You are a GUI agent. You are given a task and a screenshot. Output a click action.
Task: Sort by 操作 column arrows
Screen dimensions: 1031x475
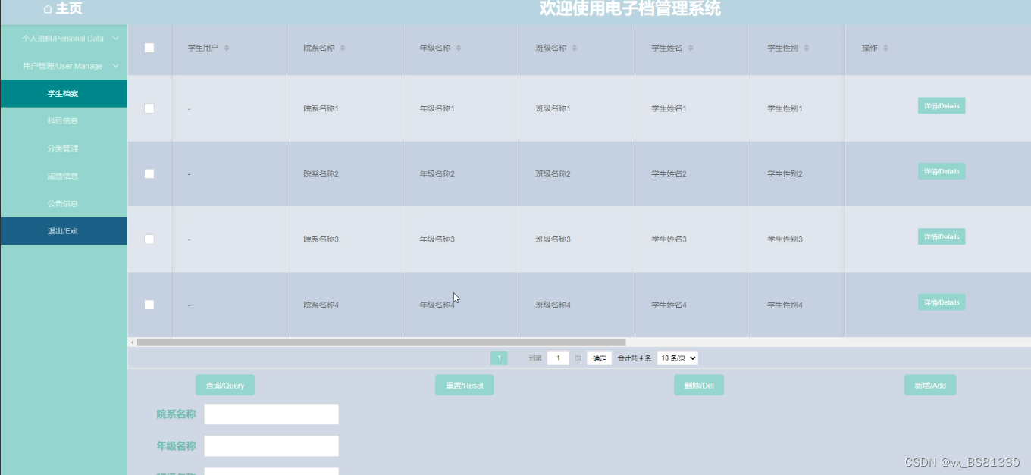point(885,48)
